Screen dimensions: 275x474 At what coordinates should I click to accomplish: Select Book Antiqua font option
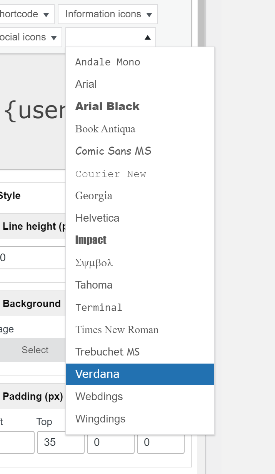(140, 129)
